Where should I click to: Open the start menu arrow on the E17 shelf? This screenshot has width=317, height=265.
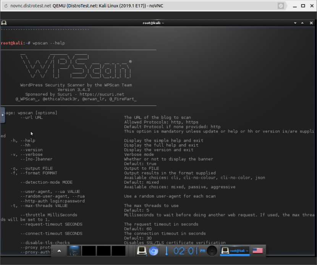(59, 251)
